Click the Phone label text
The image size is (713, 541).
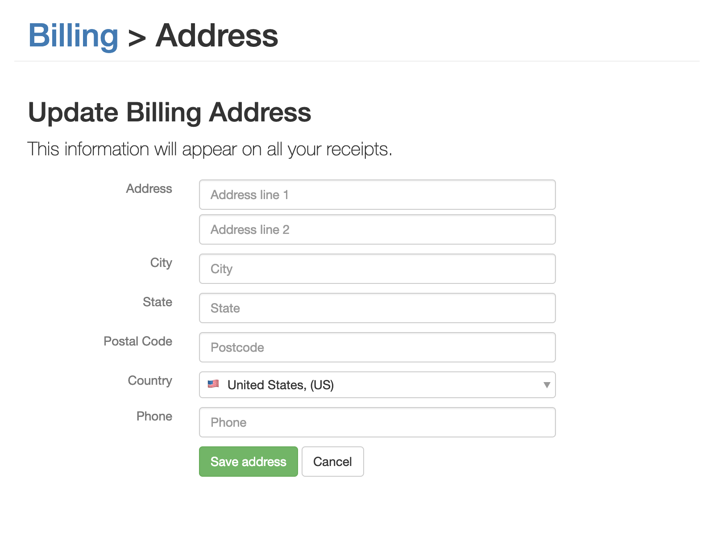(x=154, y=416)
